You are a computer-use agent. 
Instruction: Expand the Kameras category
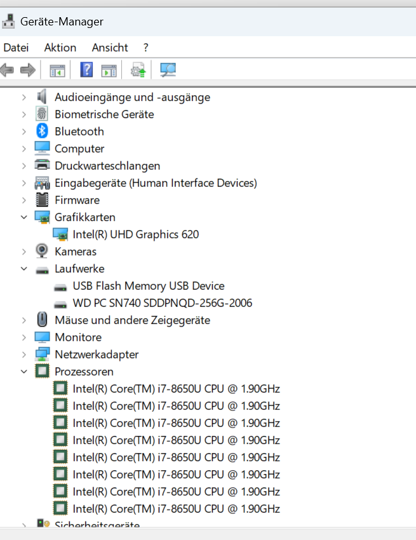(23, 252)
